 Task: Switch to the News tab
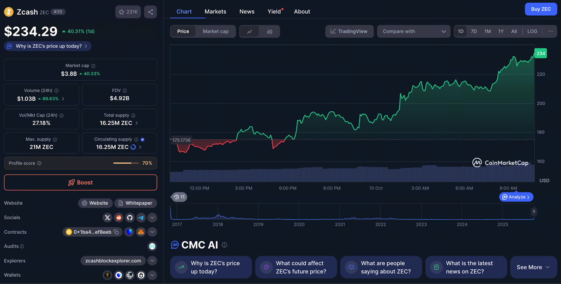point(247,12)
